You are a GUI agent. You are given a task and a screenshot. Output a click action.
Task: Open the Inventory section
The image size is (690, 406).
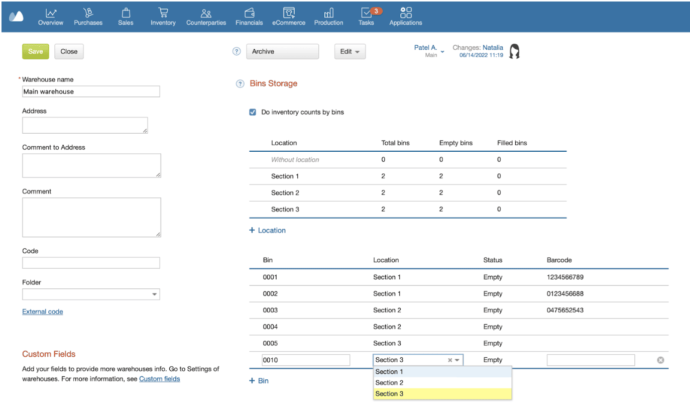click(x=163, y=17)
